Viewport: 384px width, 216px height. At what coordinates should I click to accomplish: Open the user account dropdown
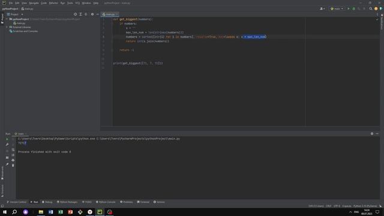point(323,9)
